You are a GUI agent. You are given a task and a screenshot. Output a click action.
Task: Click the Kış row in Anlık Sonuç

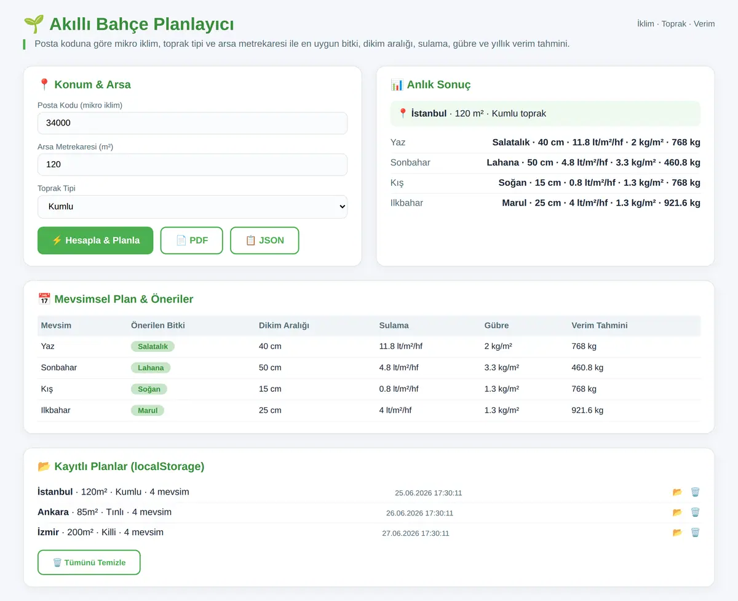(x=546, y=183)
